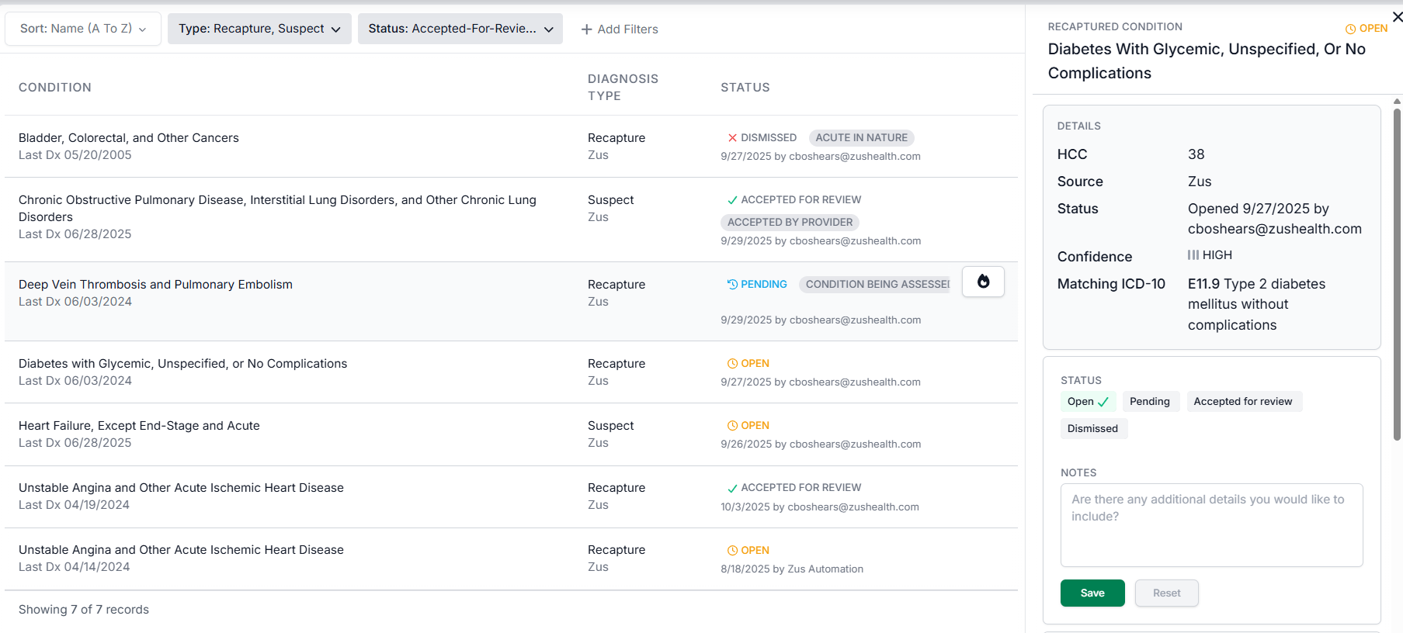Open Unstable Angina row with Last Dx 04/19/2024

pyautogui.click(x=511, y=497)
